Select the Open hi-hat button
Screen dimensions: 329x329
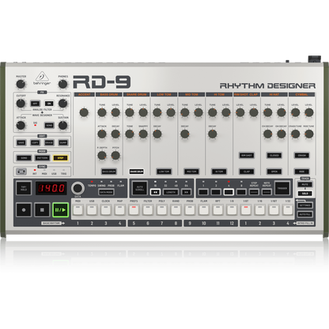pyautogui.click(x=274, y=172)
